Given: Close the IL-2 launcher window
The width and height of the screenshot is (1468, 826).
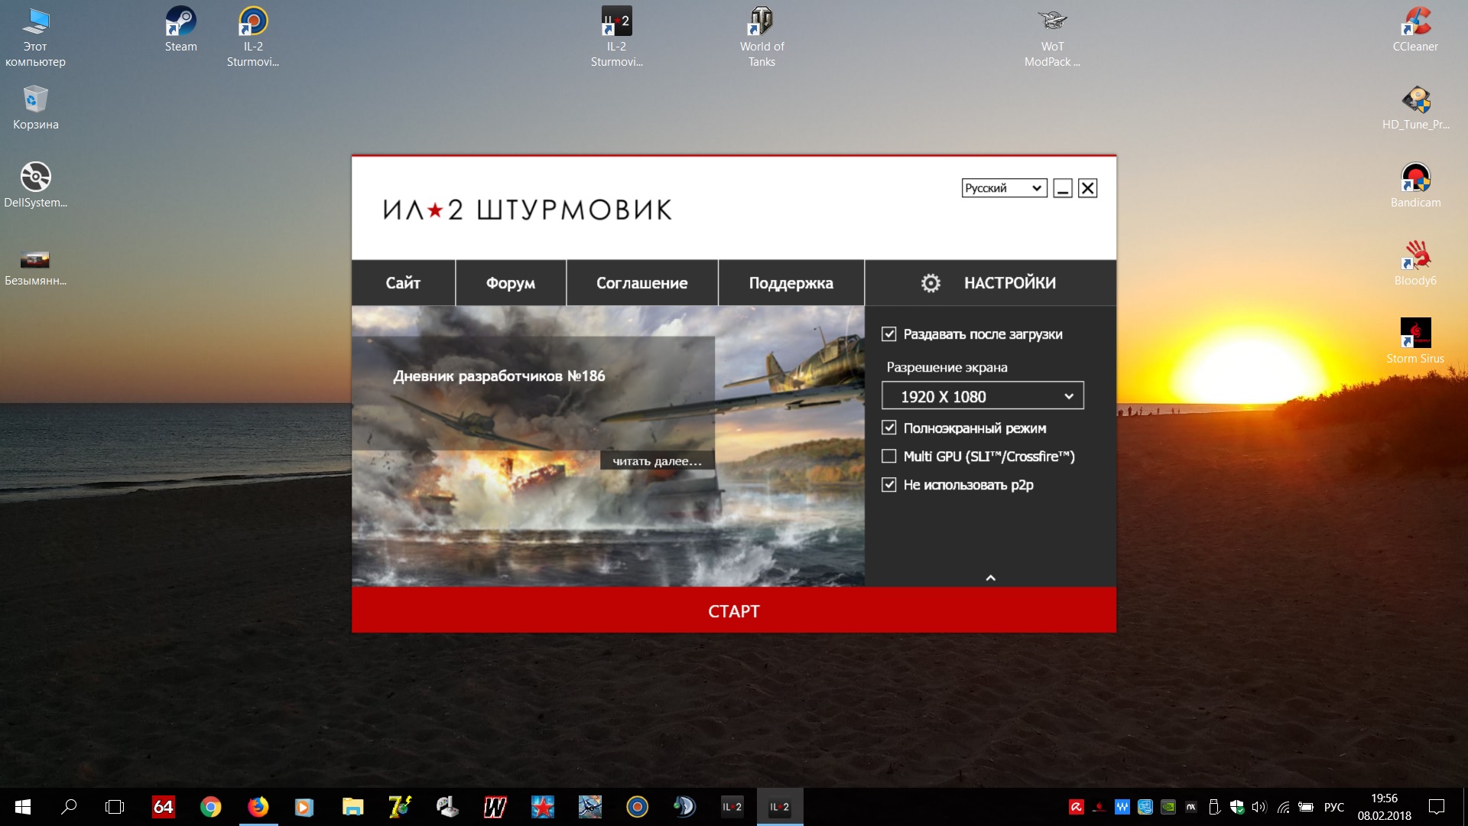Looking at the screenshot, I should pyautogui.click(x=1087, y=188).
